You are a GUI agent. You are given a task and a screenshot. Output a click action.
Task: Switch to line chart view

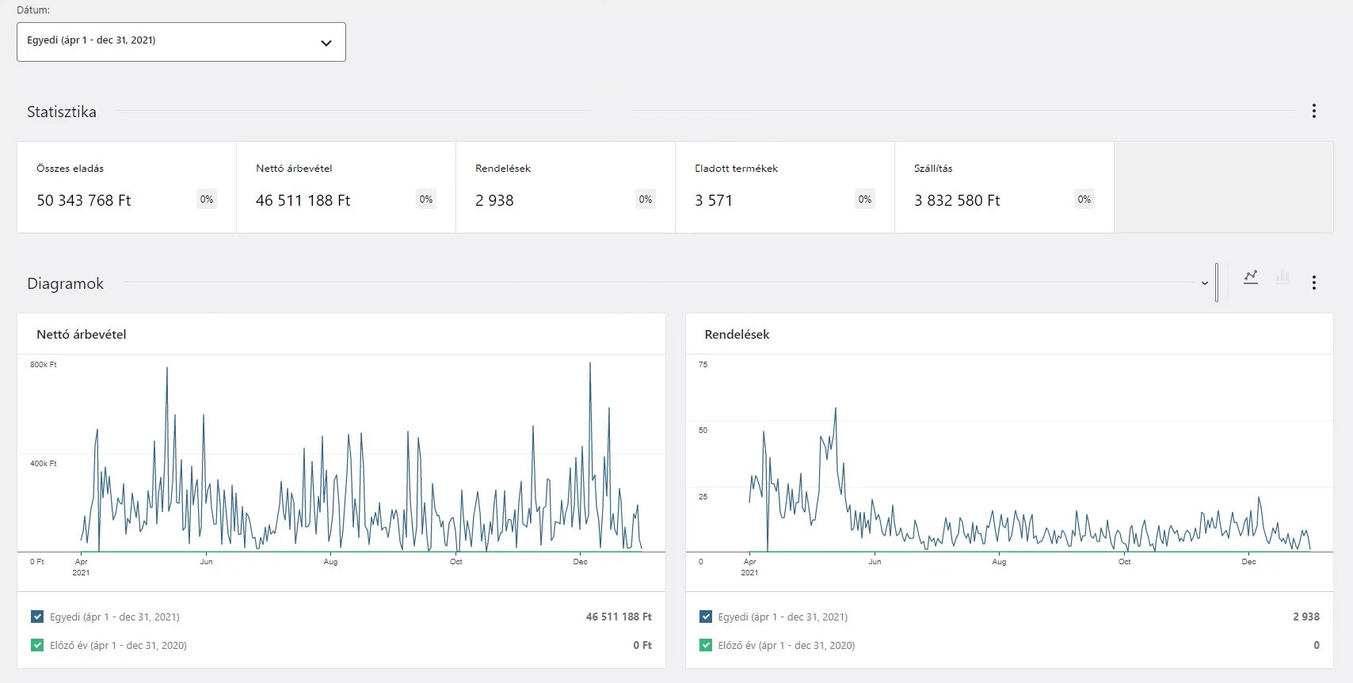coord(1251,277)
